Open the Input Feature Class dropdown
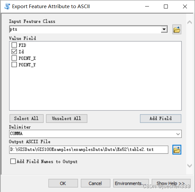Image resolution: width=195 pixels, height=192 pixels. [x=164, y=30]
